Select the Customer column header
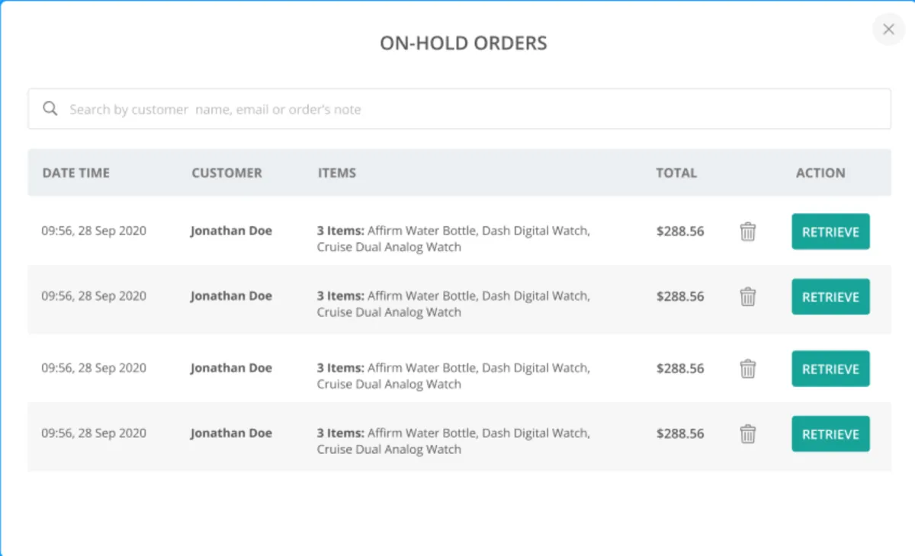Screen dimensions: 915x556 [x=226, y=173]
